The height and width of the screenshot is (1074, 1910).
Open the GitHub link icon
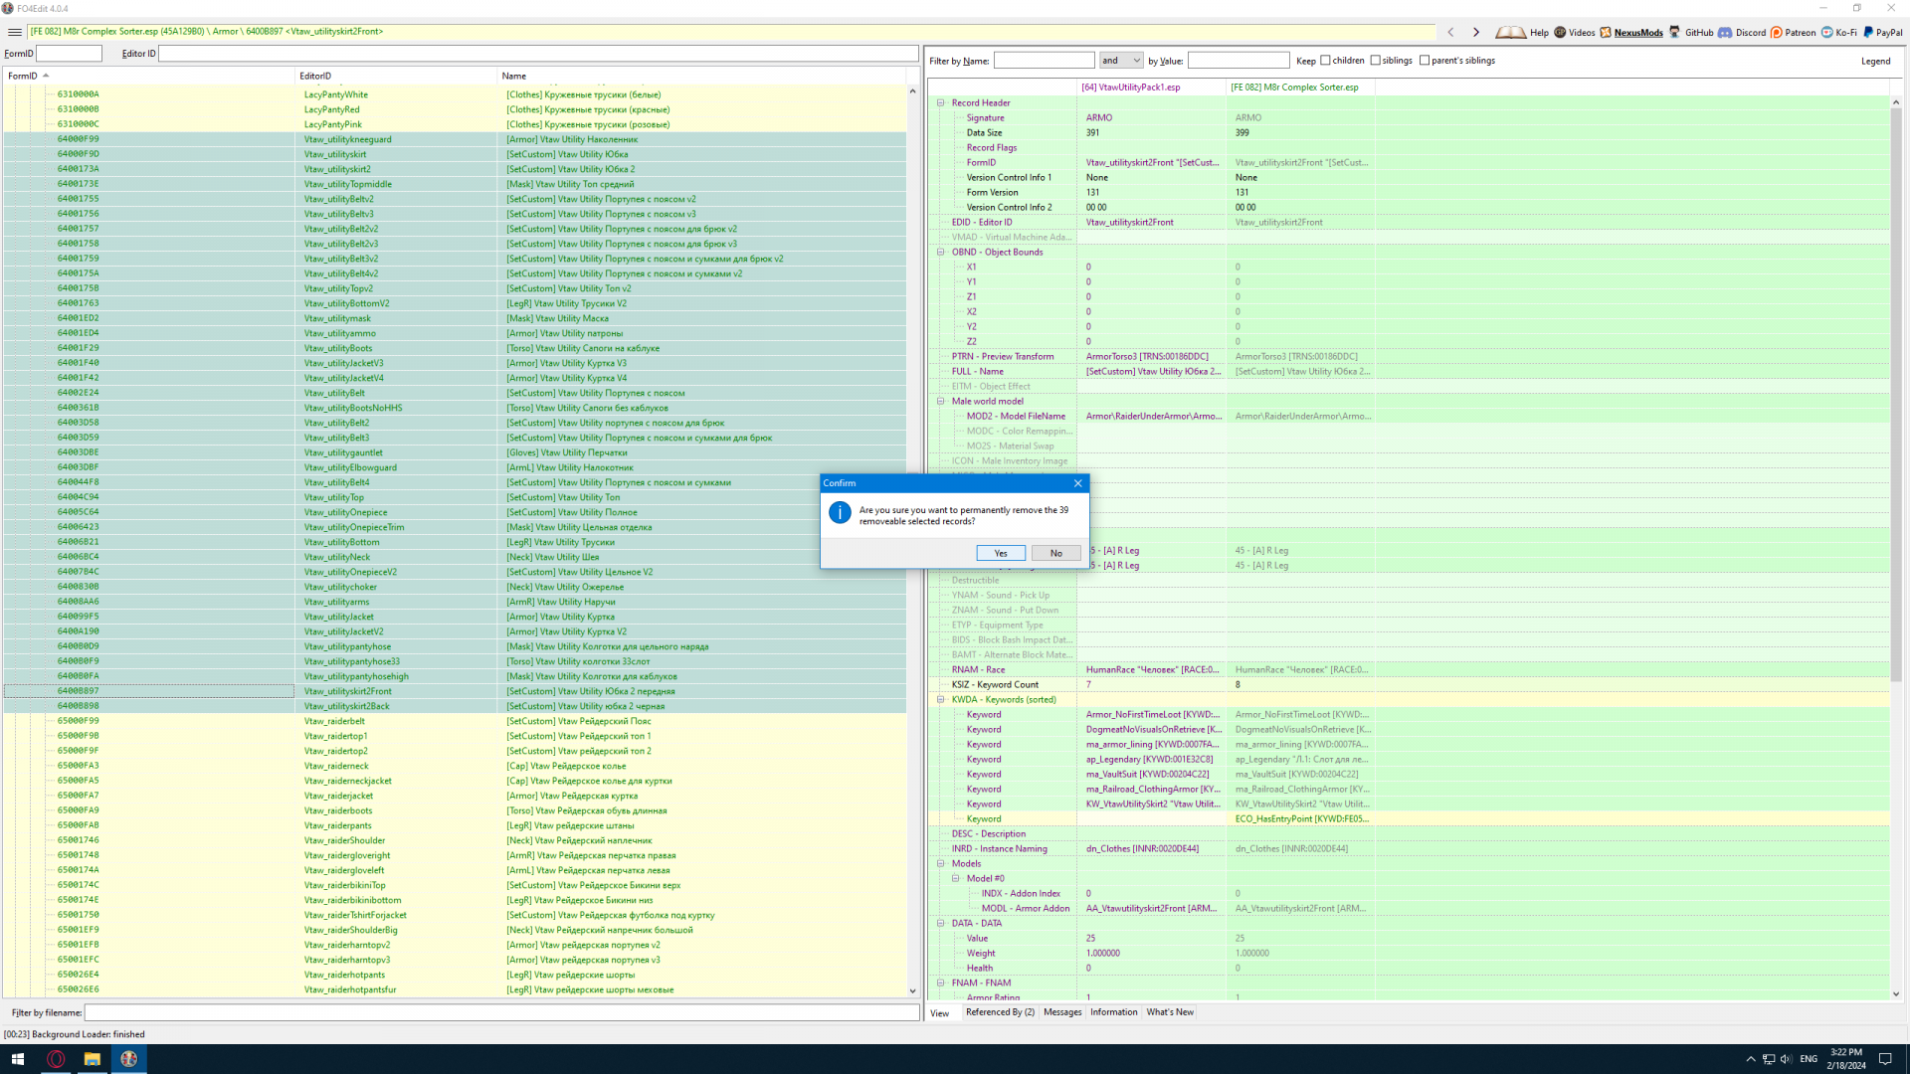point(1674,32)
